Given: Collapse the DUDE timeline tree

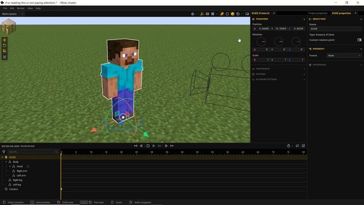Looking at the screenshot, I should point(2,157).
